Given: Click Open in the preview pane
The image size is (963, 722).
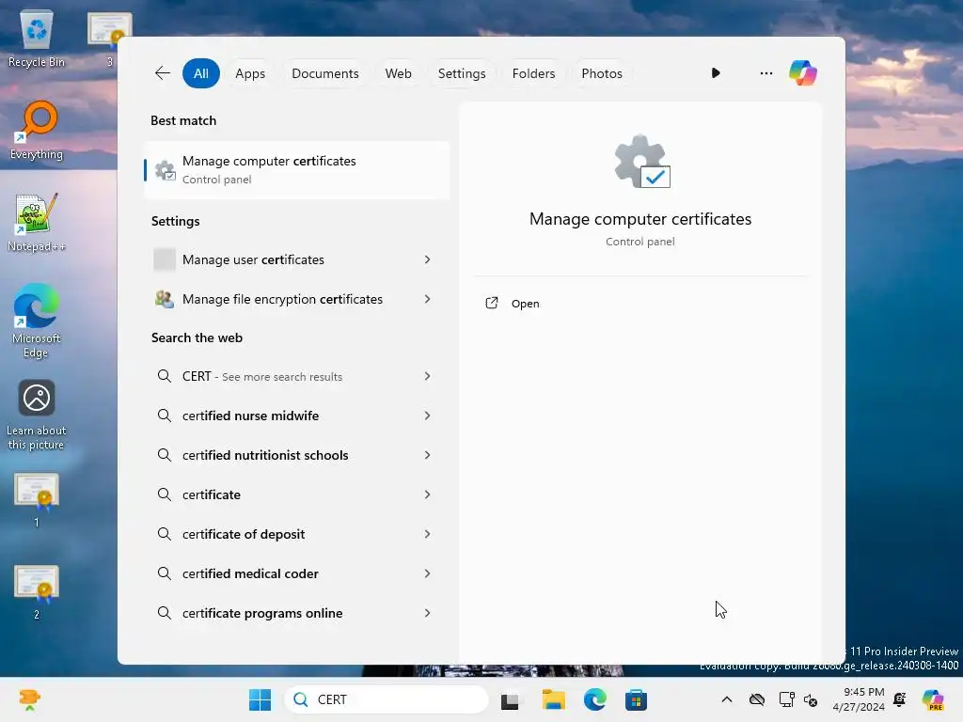Looking at the screenshot, I should pyautogui.click(x=525, y=304).
